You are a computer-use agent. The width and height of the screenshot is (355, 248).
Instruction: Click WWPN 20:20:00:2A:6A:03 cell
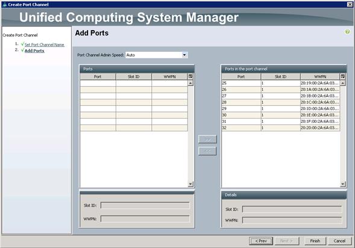click(x=320, y=128)
